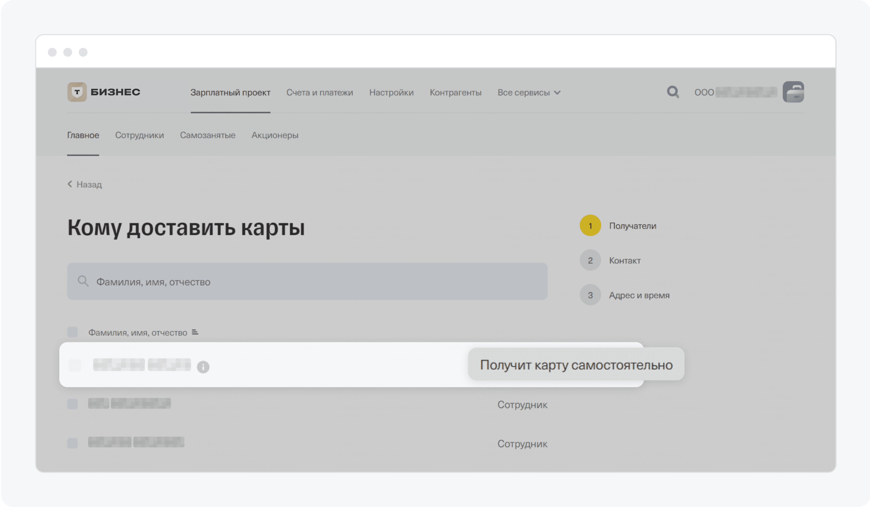
Task: Click the yellow step 1 circle
Action: tap(590, 226)
